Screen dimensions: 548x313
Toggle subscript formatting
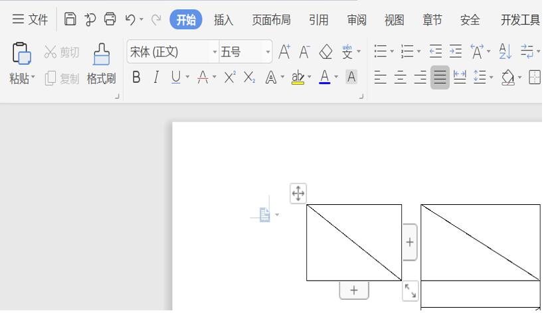click(x=250, y=77)
